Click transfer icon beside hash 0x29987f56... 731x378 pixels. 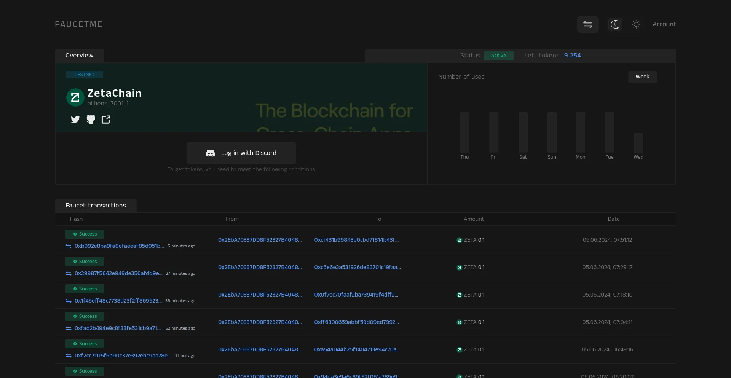click(69, 273)
